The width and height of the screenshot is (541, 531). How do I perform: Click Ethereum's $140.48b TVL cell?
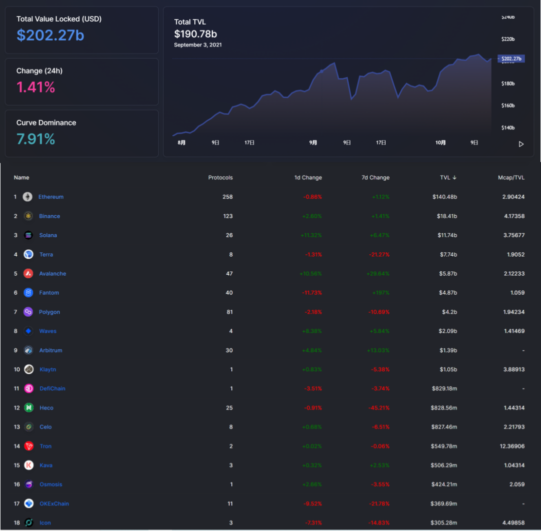point(445,197)
